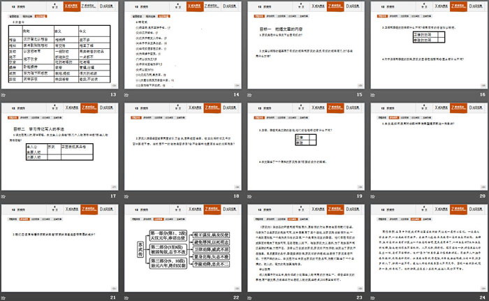The height and width of the screenshot is (301, 489).
Task: Click the slide number 24 label
Action: pos(482,298)
